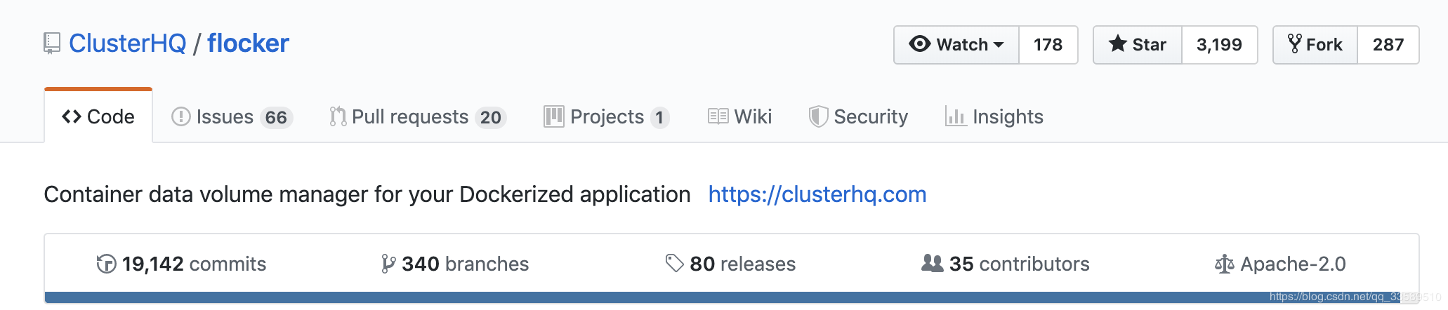Click the Issues circle icon
The image size is (1448, 310).
tap(180, 116)
